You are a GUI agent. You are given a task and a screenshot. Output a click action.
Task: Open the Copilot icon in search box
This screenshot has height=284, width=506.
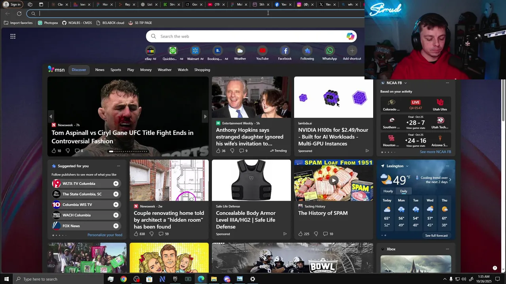pyautogui.click(x=350, y=36)
